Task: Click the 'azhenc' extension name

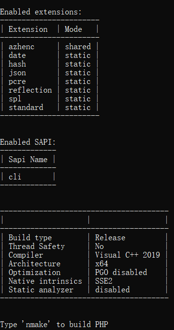Action: (x=21, y=46)
